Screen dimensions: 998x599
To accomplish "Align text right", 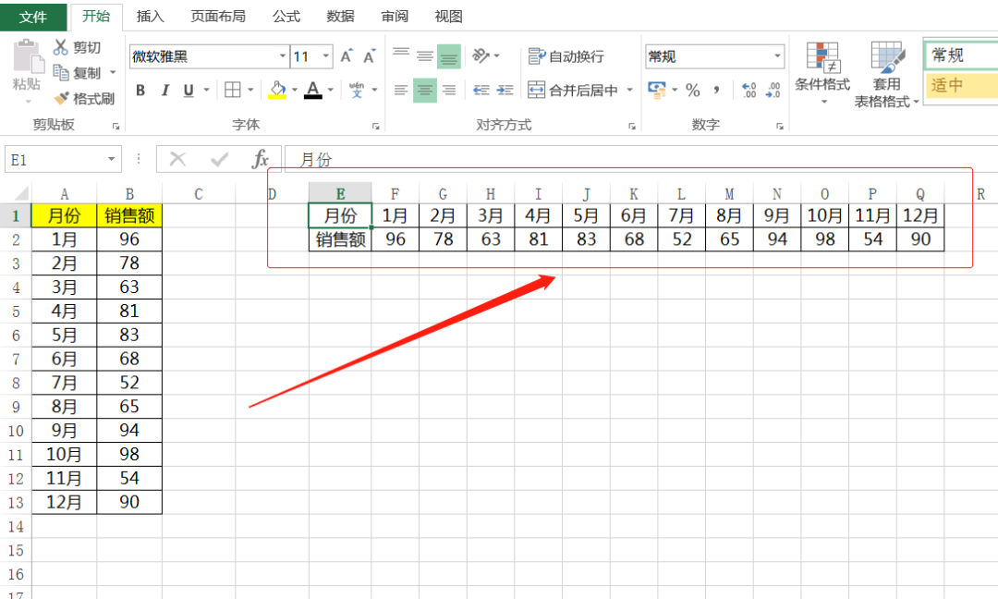I will 449,91.
